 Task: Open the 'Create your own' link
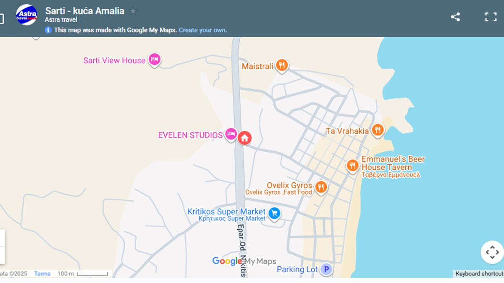click(x=203, y=30)
